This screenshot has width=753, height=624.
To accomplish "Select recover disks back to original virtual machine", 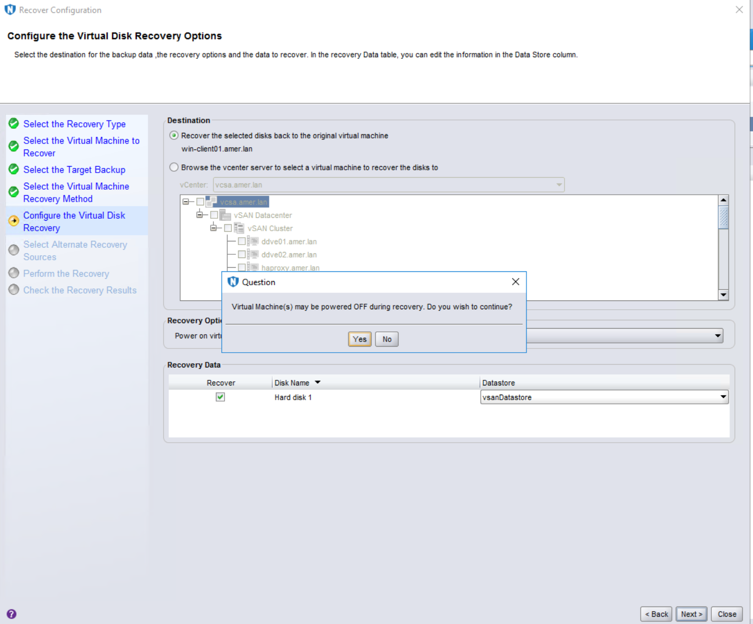I will [x=174, y=135].
